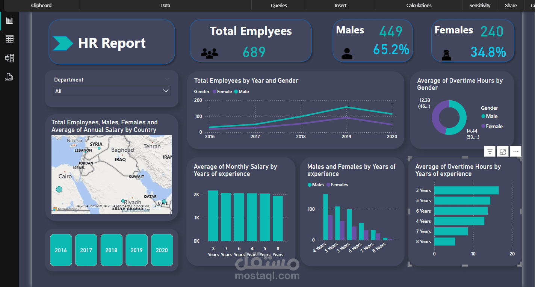
Task: Open the OpenStreetMap attribution link
Action: pyautogui.click(x=136, y=210)
